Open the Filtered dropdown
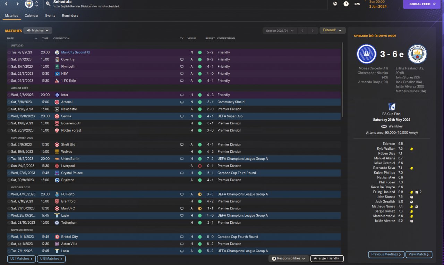The width and height of the screenshot is (444, 265). click(332, 30)
